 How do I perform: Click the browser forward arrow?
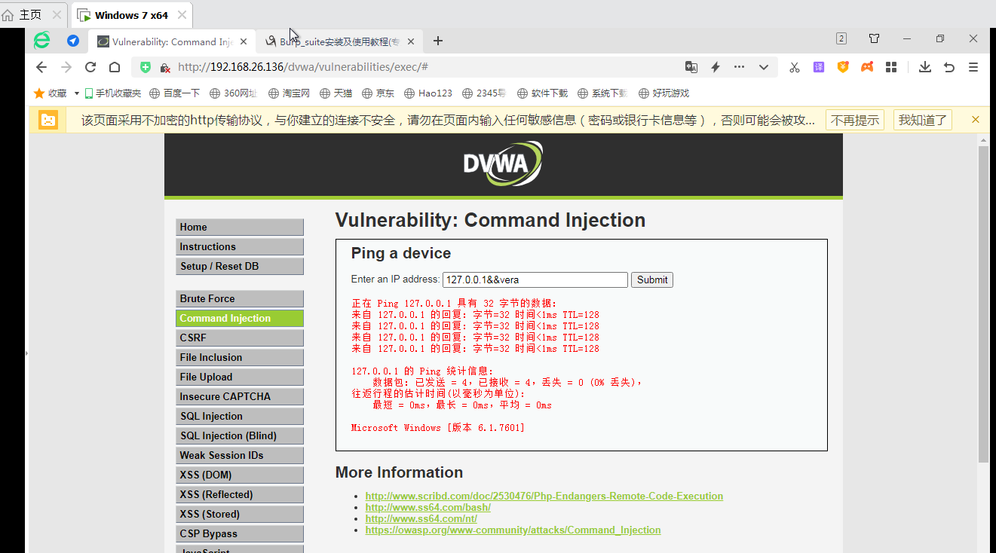point(66,67)
